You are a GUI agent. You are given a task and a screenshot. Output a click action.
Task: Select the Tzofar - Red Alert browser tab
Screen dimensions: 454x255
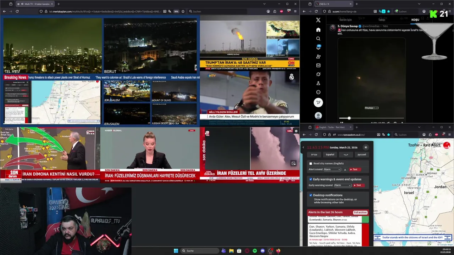pyautogui.click(x=333, y=127)
